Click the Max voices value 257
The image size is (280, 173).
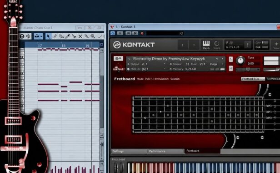pyautogui.click(x=202, y=64)
